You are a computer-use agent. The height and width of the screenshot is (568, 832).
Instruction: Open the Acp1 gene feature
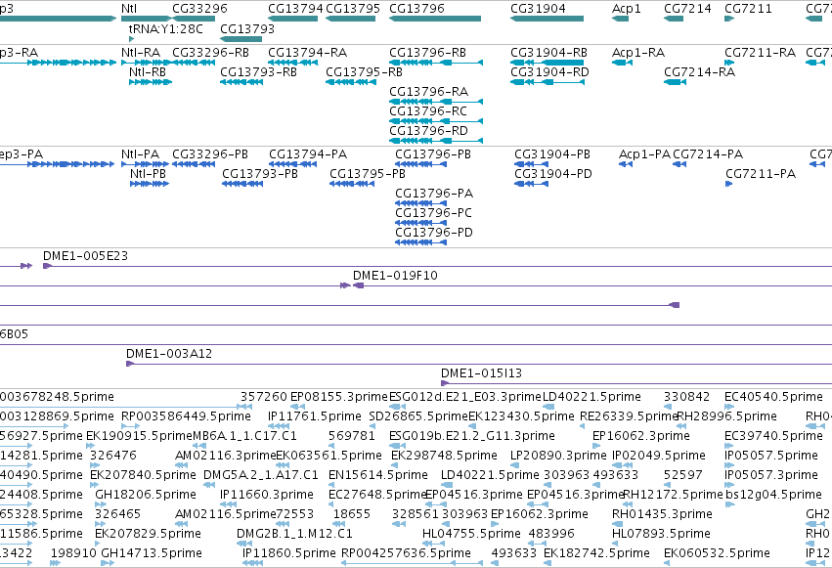(620, 19)
